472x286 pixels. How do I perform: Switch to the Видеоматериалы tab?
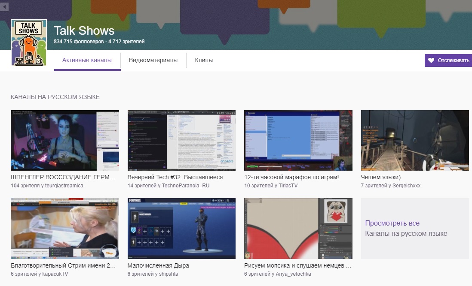point(153,60)
